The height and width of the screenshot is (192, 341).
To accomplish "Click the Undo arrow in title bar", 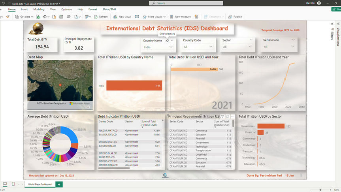I will coord(4,3).
